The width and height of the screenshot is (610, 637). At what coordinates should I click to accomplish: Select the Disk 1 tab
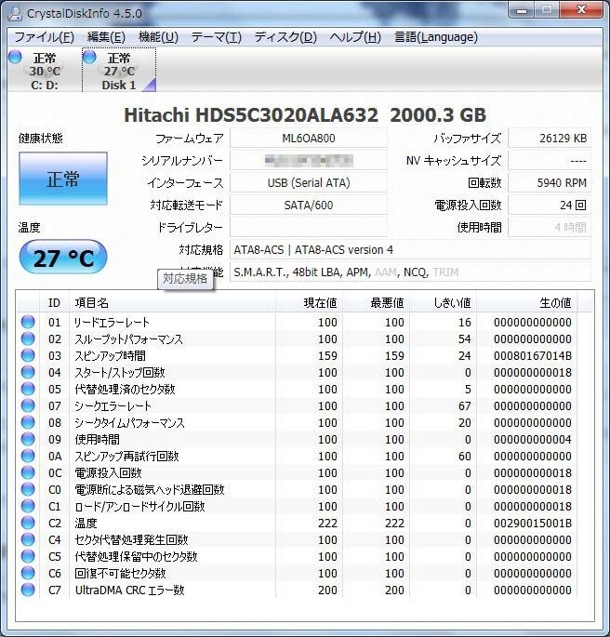(x=119, y=71)
